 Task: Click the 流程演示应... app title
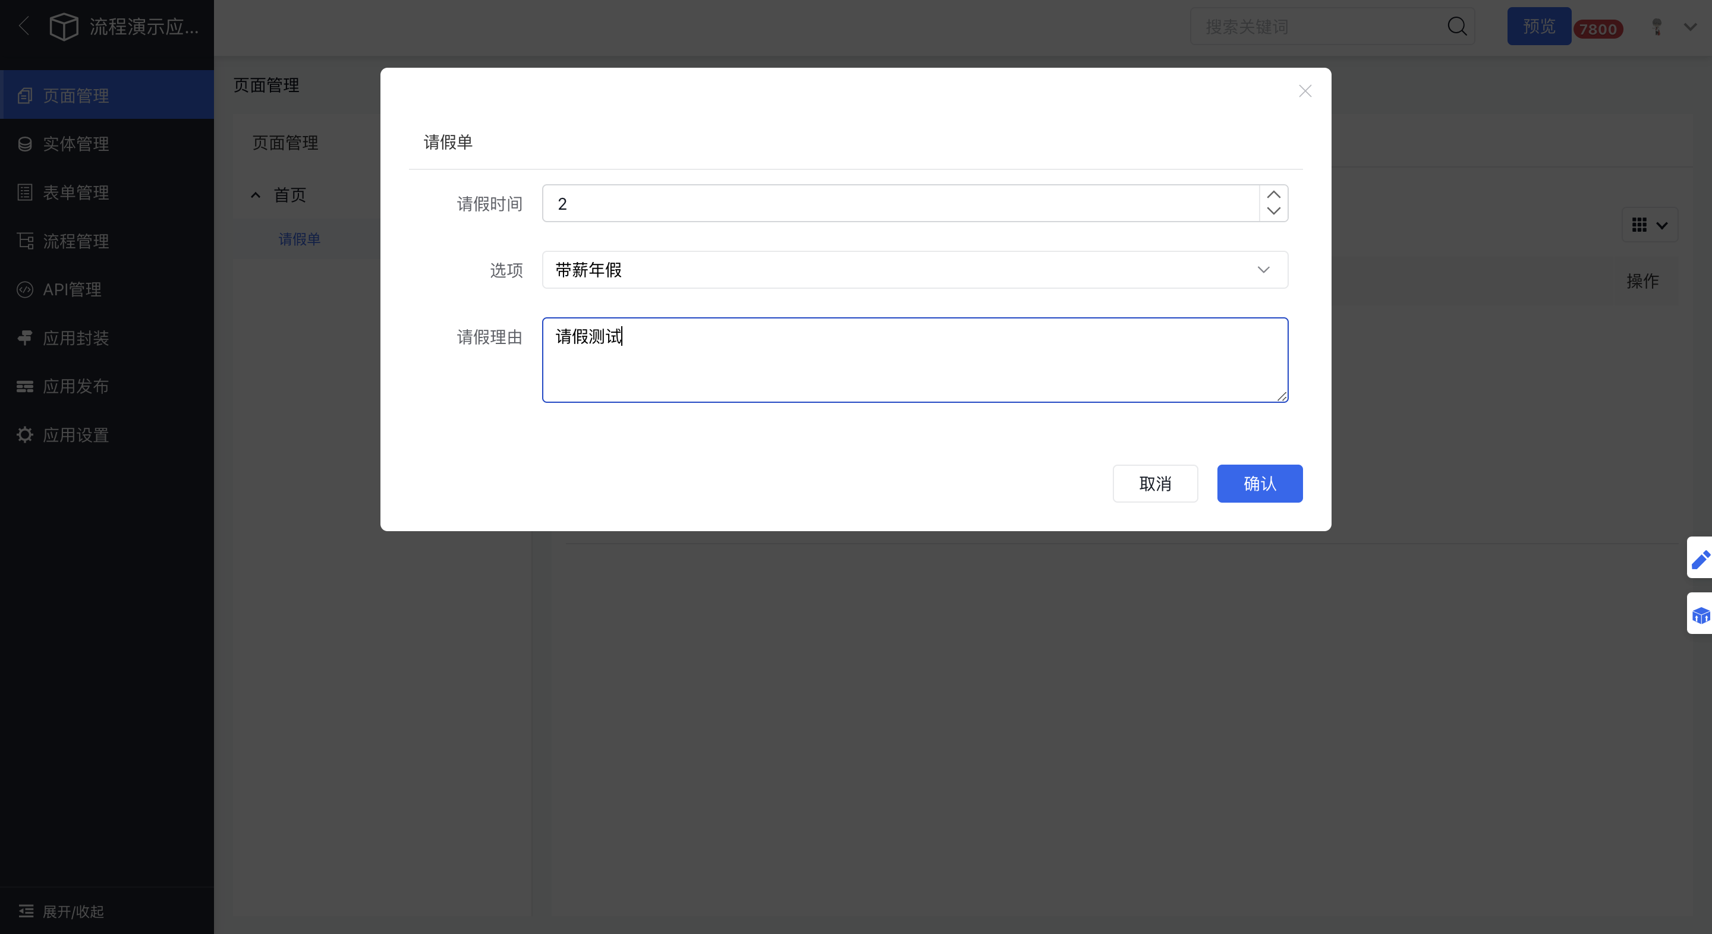(x=144, y=27)
